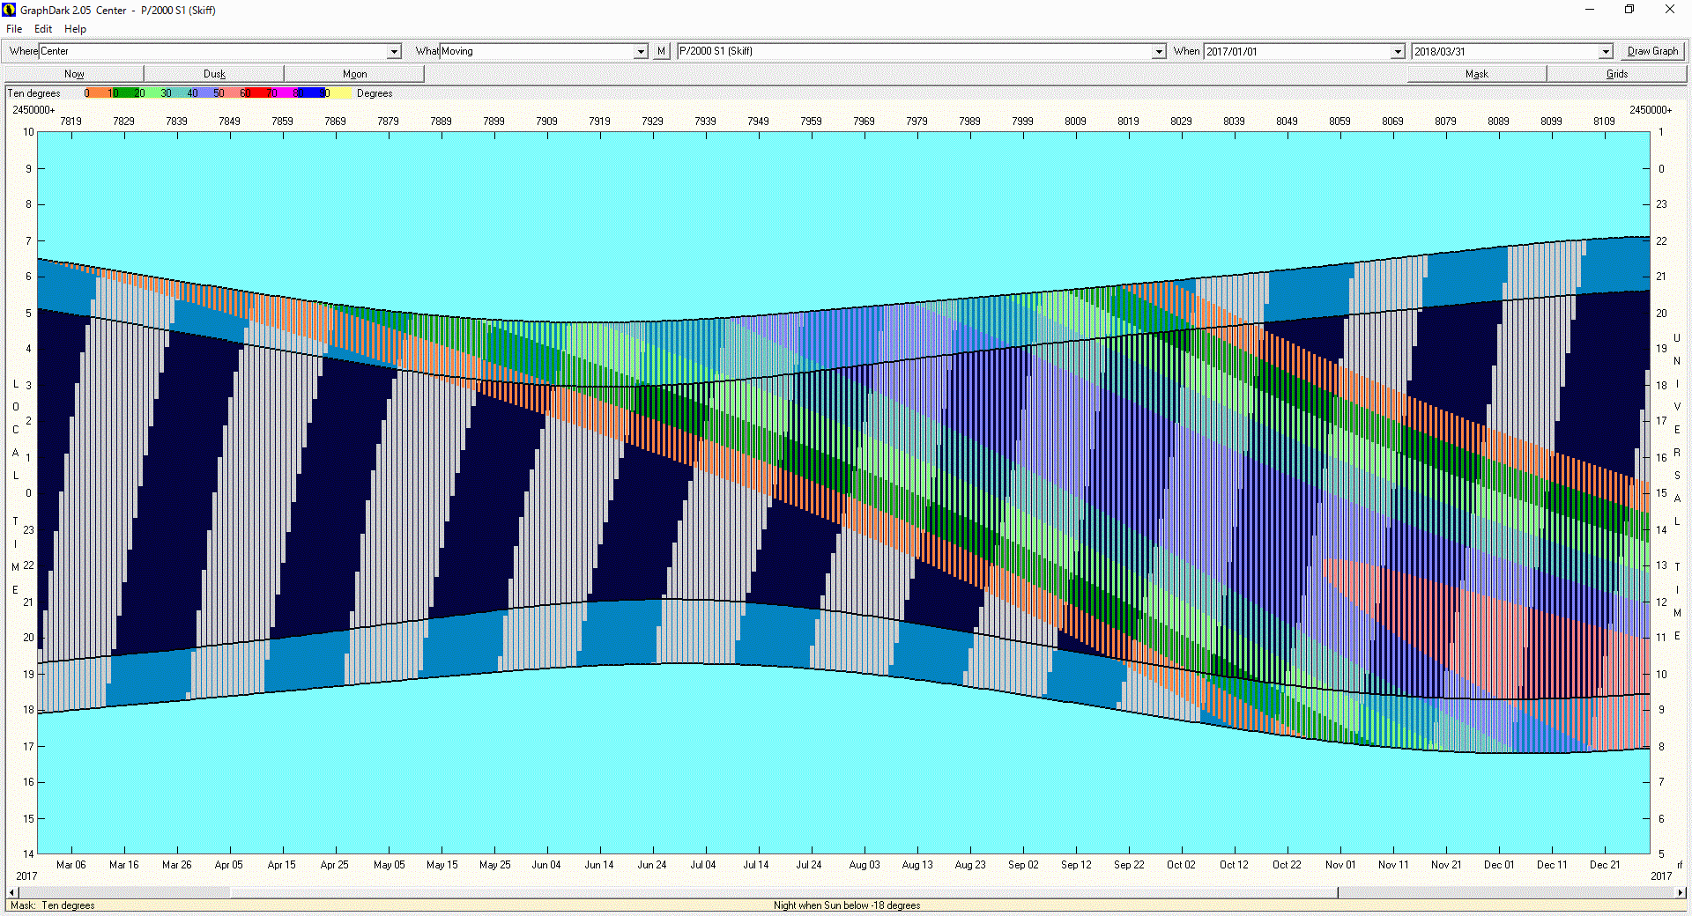Image resolution: width=1692 pixels, height=916 pixels.
Task: Expand the 2017/01/01 start date dropdown
Action: (1397, 52)
